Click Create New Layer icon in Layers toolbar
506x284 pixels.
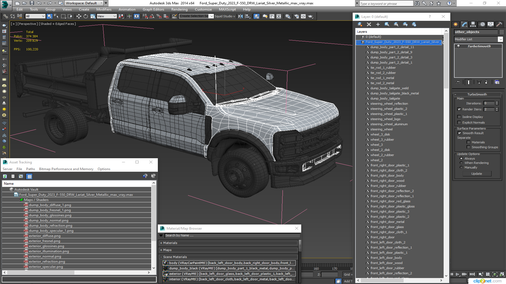click(x=360, y=24)
